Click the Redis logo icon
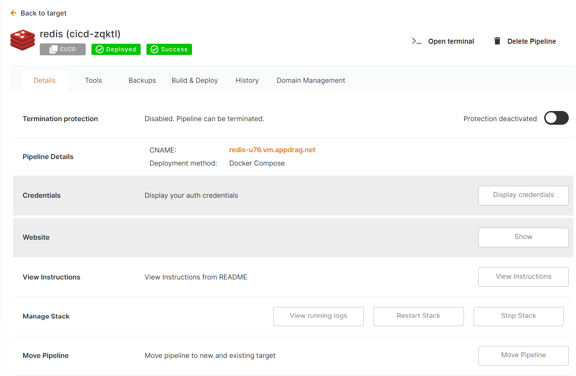The height and width of the screenshot is (376, 576). (x=23, y=40)
